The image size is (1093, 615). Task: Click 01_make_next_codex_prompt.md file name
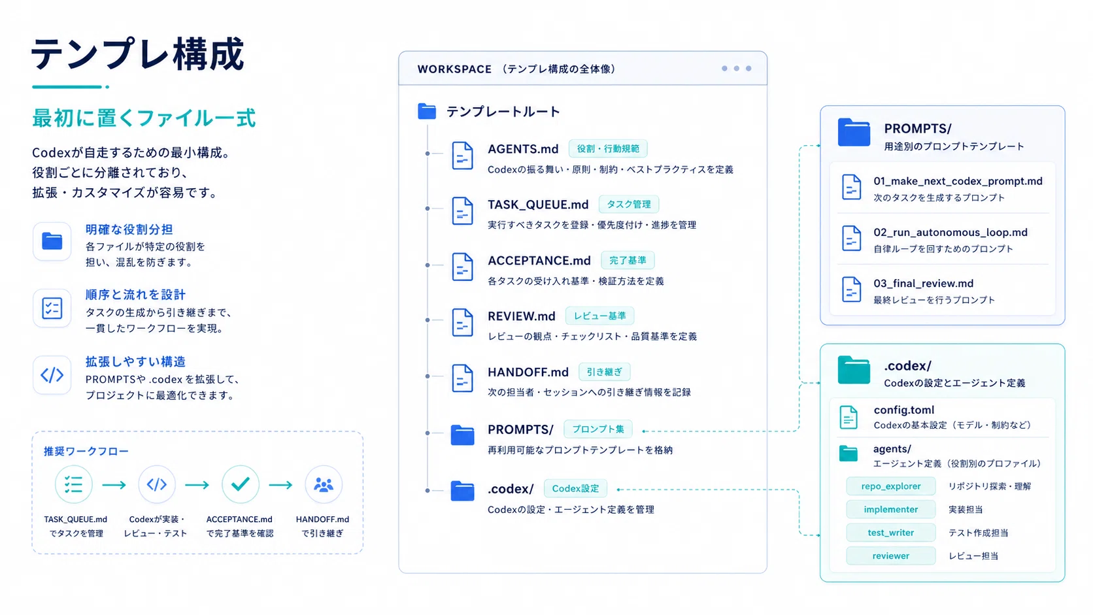(x=958, y=181)
